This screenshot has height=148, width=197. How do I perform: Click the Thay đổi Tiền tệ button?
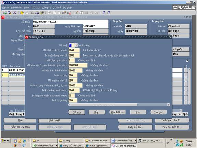pyautogui.click(x=172, y=127)
